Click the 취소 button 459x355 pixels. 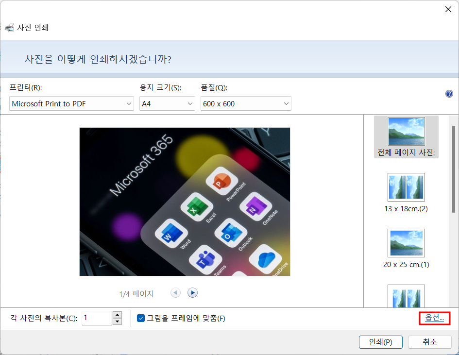click(x=430, y=342)
